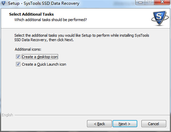Viewport: 171px width, 132px height.
Task: Click the disabled maximize button
Action: tap(150, 2)
